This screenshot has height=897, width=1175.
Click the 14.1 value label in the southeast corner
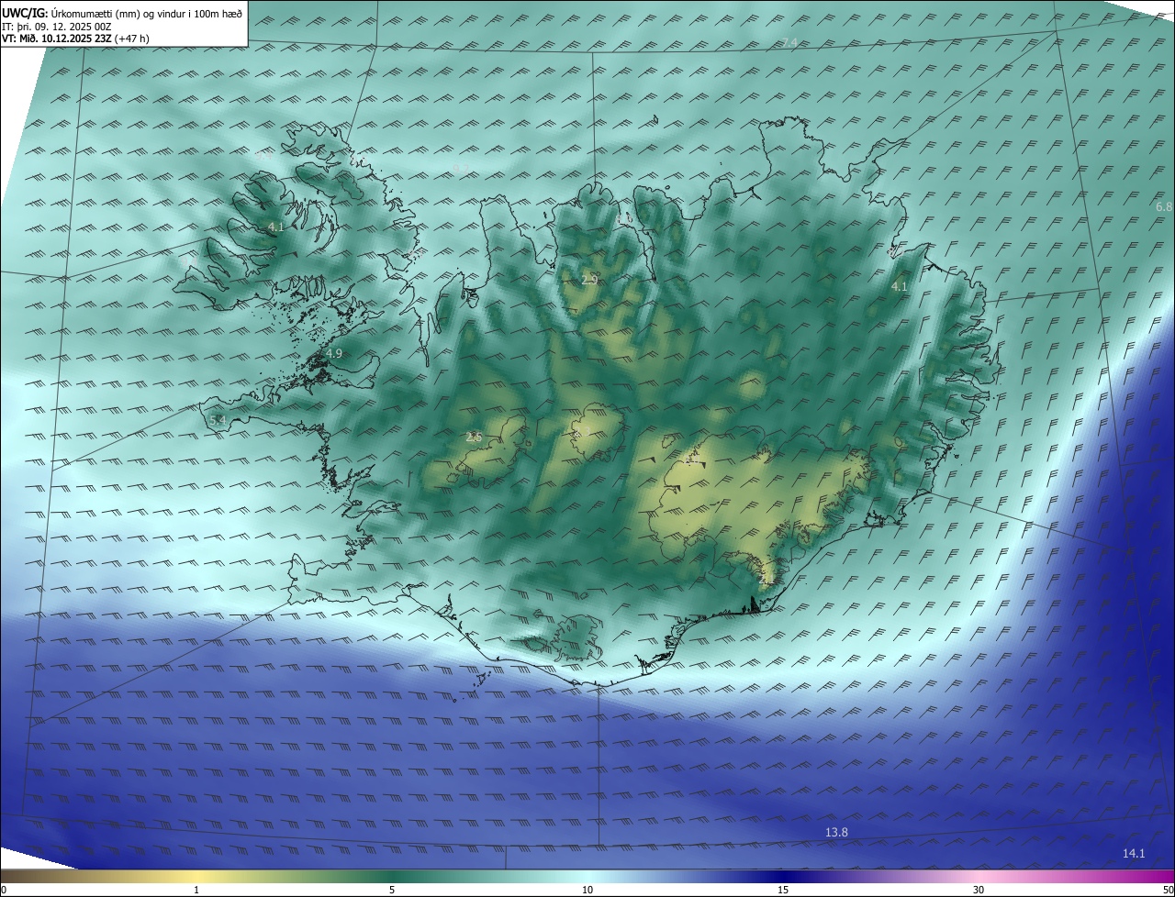1134,854
